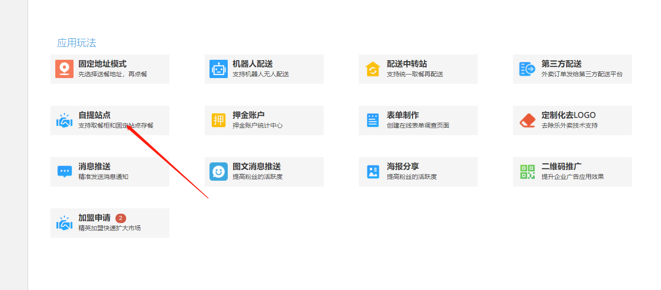Click the 固定地址模式 location pin icon

tap(65, 69)
